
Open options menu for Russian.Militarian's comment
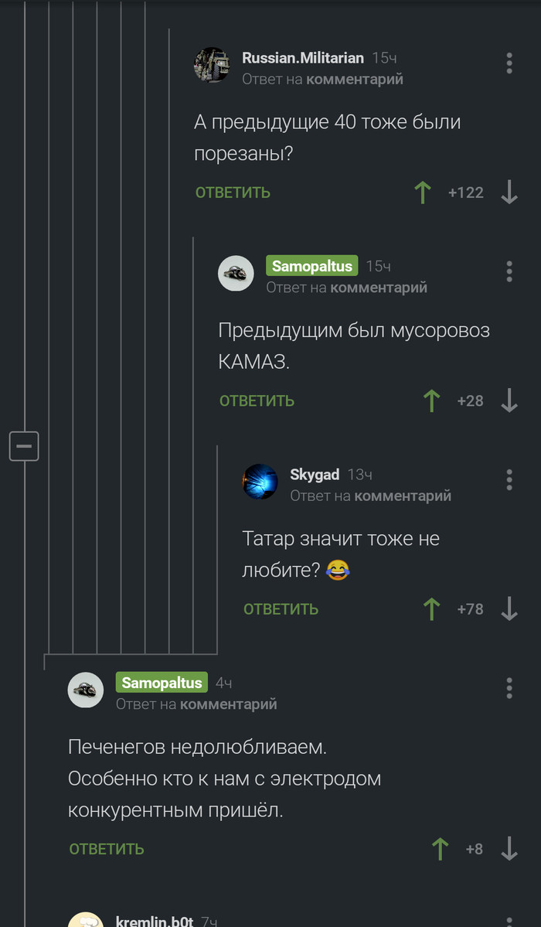click(x=509, y=63)
